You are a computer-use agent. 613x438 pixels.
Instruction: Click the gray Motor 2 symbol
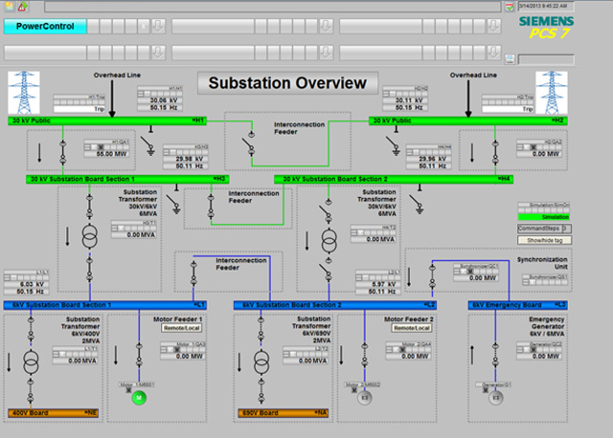(x=363, y=398)
